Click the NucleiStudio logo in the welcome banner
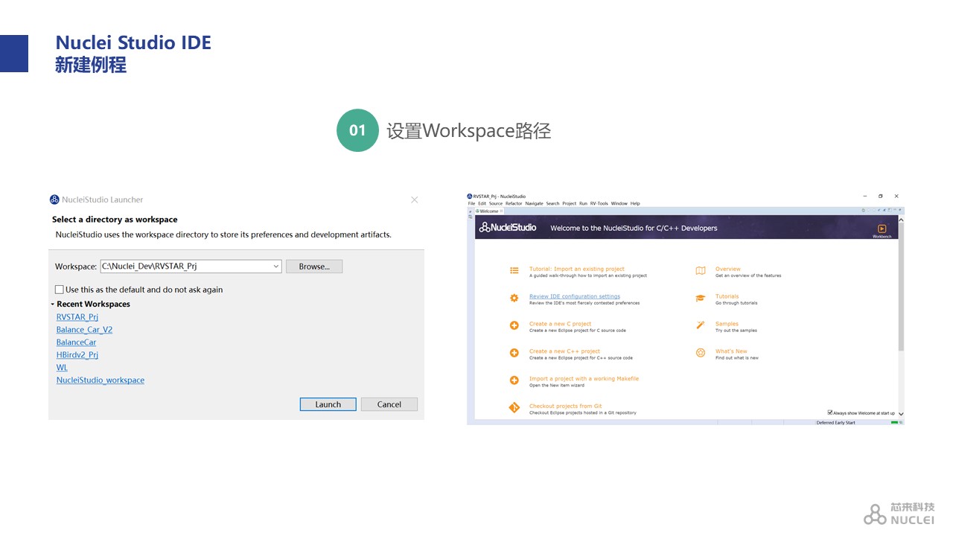 508,228
